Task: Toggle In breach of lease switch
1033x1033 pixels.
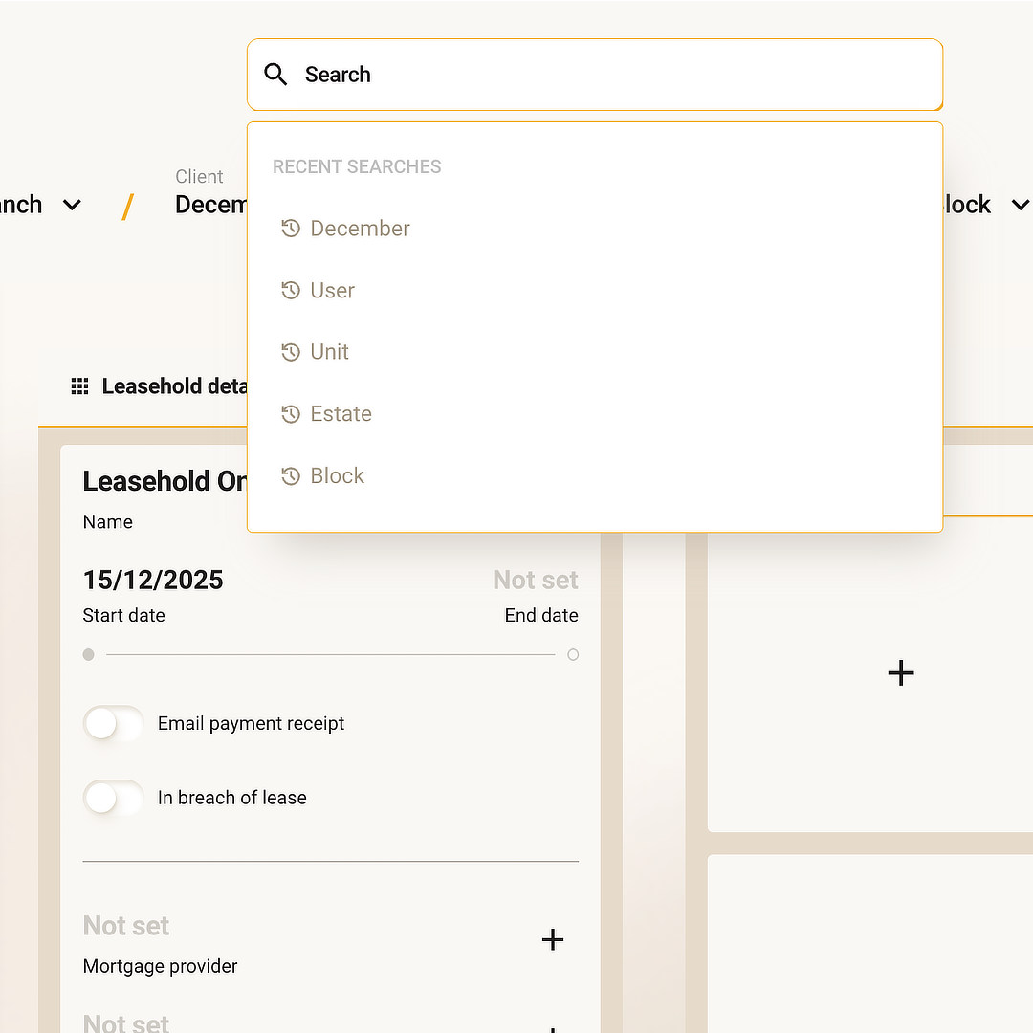Action: [113, 798]
